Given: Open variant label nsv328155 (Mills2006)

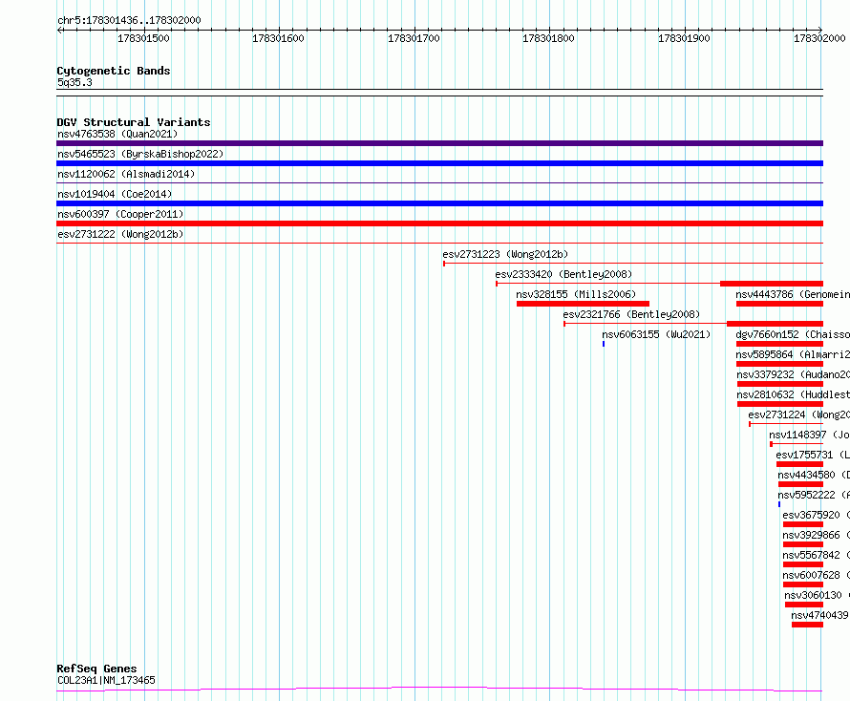Looking at the screenshot, I should 576,294.
